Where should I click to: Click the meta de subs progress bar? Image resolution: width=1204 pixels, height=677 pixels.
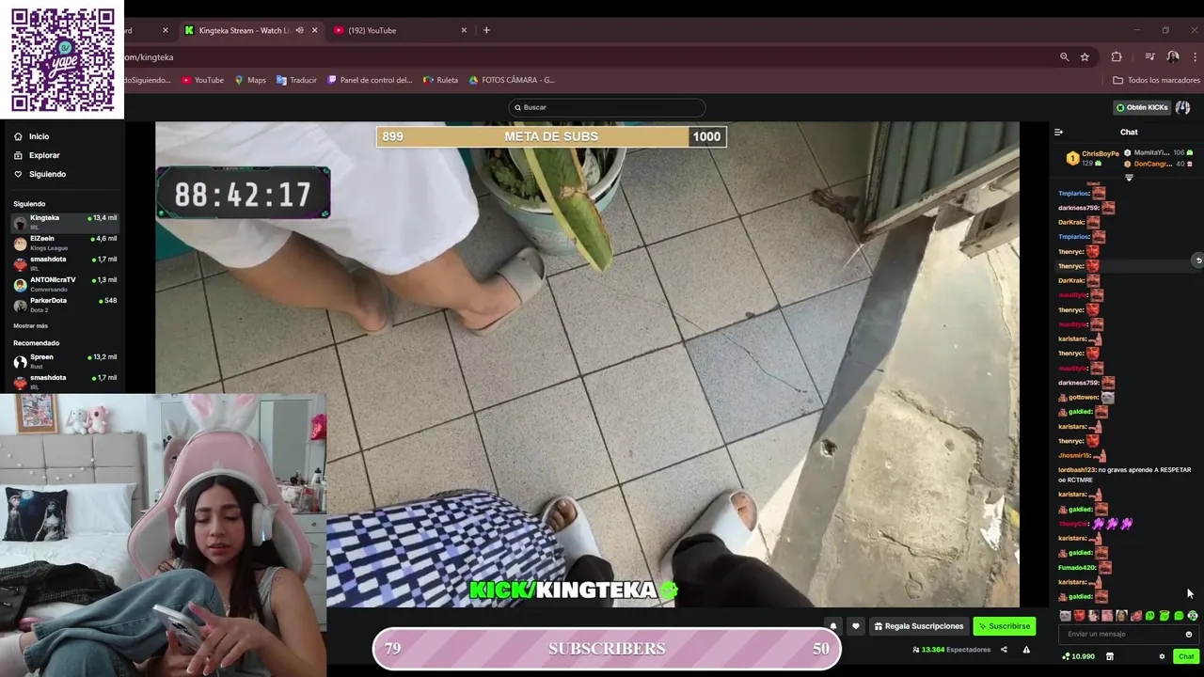pyautogui.click(x=551, y=136)
